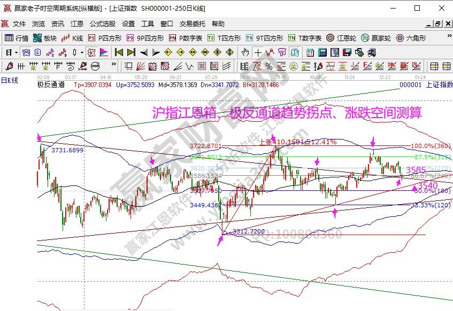This screenshot has height=311, width=453.
Task: Open the calculator icon in toolbar
Action: click(x=323, y=52)
